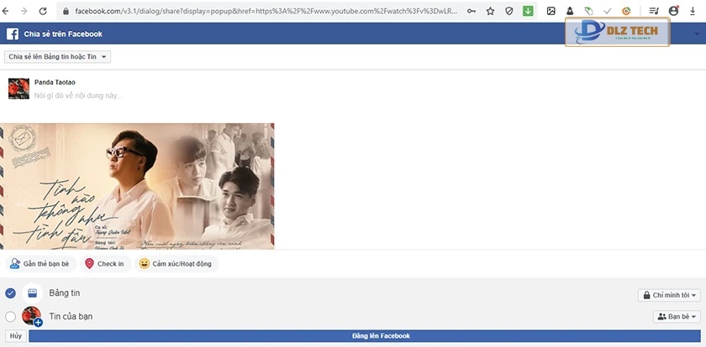Click the Check in button
Screen dimensions: 706x347
(x=104, y=264)
